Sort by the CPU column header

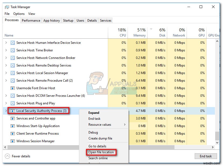pyautogui.click(x=118, y=33)
